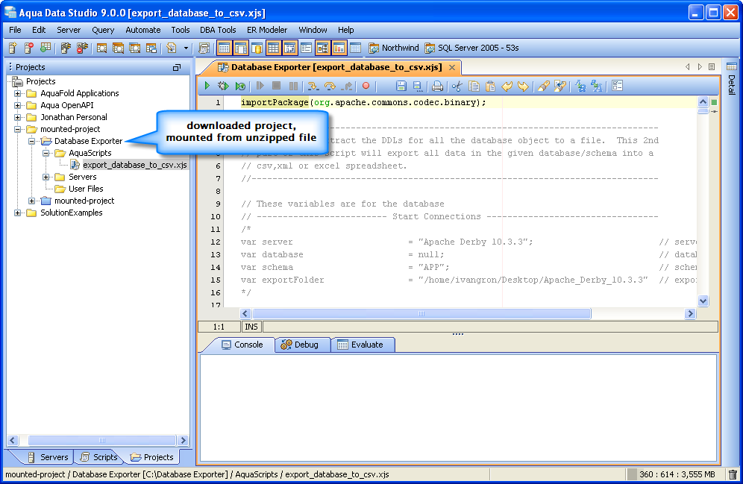Close the Database Exporter editor tab
The image size is (743, 484).
[452, 67]
